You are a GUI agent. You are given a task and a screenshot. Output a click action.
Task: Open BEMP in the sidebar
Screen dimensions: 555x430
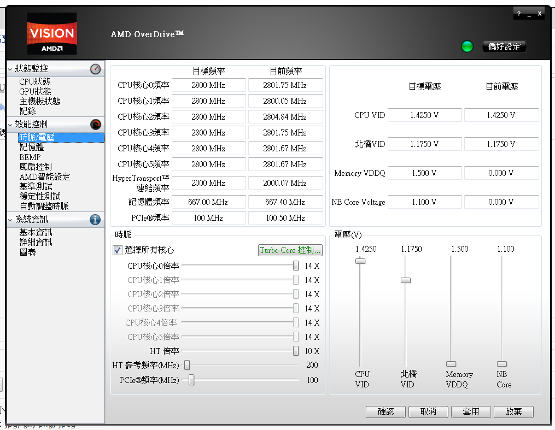[x=30, y=157]
